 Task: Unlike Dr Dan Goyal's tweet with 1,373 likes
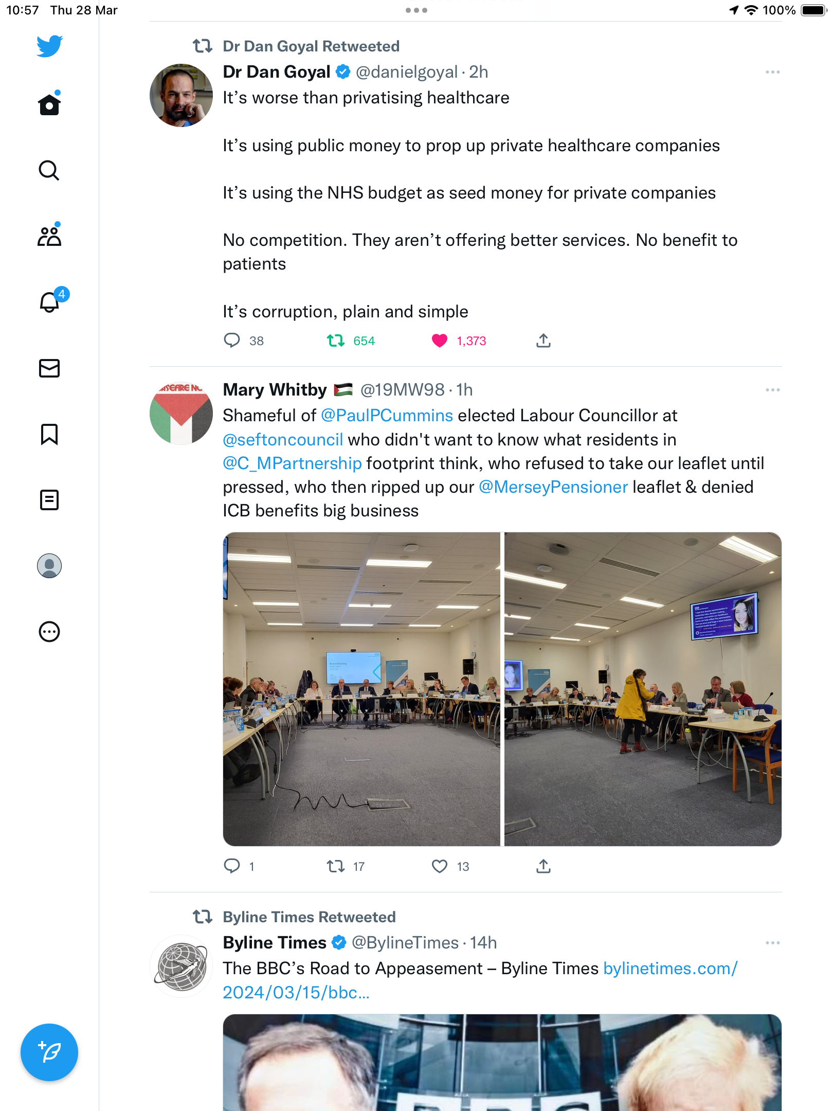pyautogui.click(x=440, y=341)
